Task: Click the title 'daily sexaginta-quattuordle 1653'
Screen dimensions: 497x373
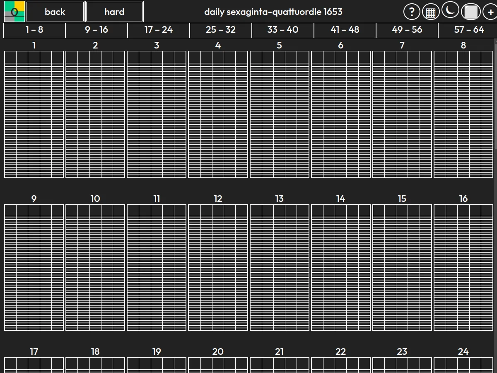Action: coord(273,12)
